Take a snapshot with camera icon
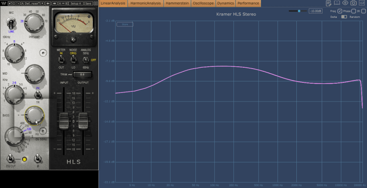367x188 pixels. pyautogui.click(x=353, y=3)
